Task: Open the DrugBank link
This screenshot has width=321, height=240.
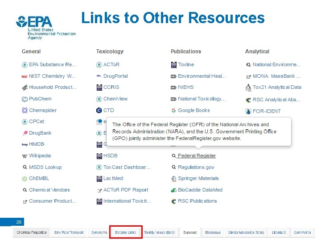Action: [x=40, y=133]
